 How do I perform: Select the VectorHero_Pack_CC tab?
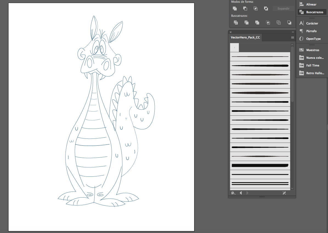[245, 38]
